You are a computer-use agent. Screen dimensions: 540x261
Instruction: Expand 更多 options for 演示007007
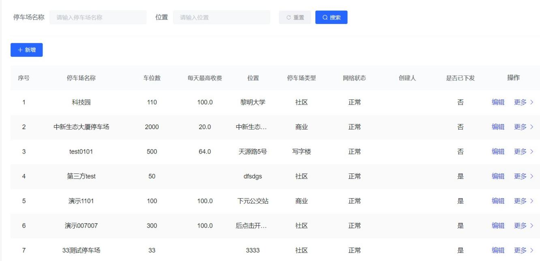click(x=523, y=226)
